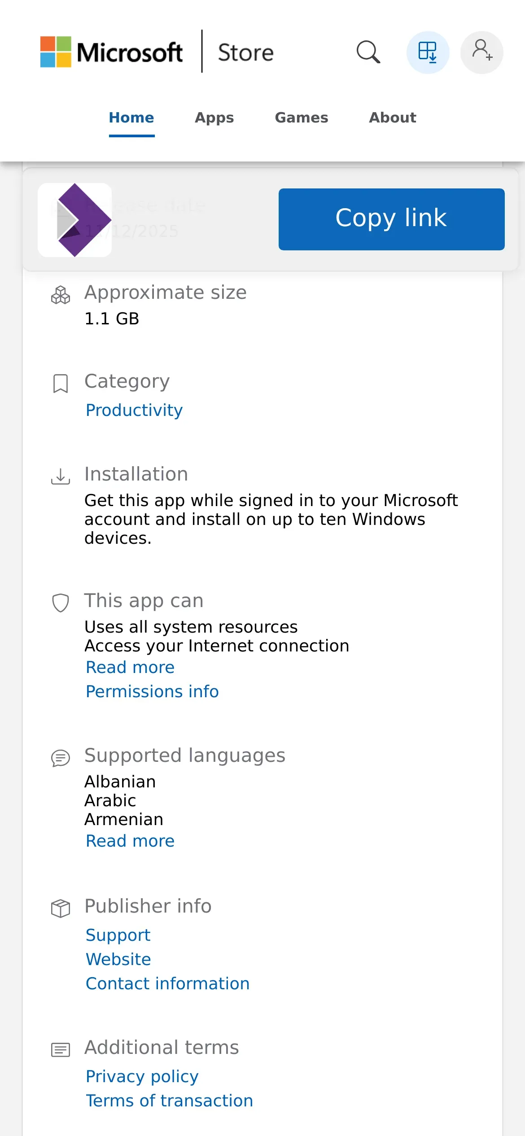Click the purple app icon thumbnail
525x1136 pixels.
75,220
